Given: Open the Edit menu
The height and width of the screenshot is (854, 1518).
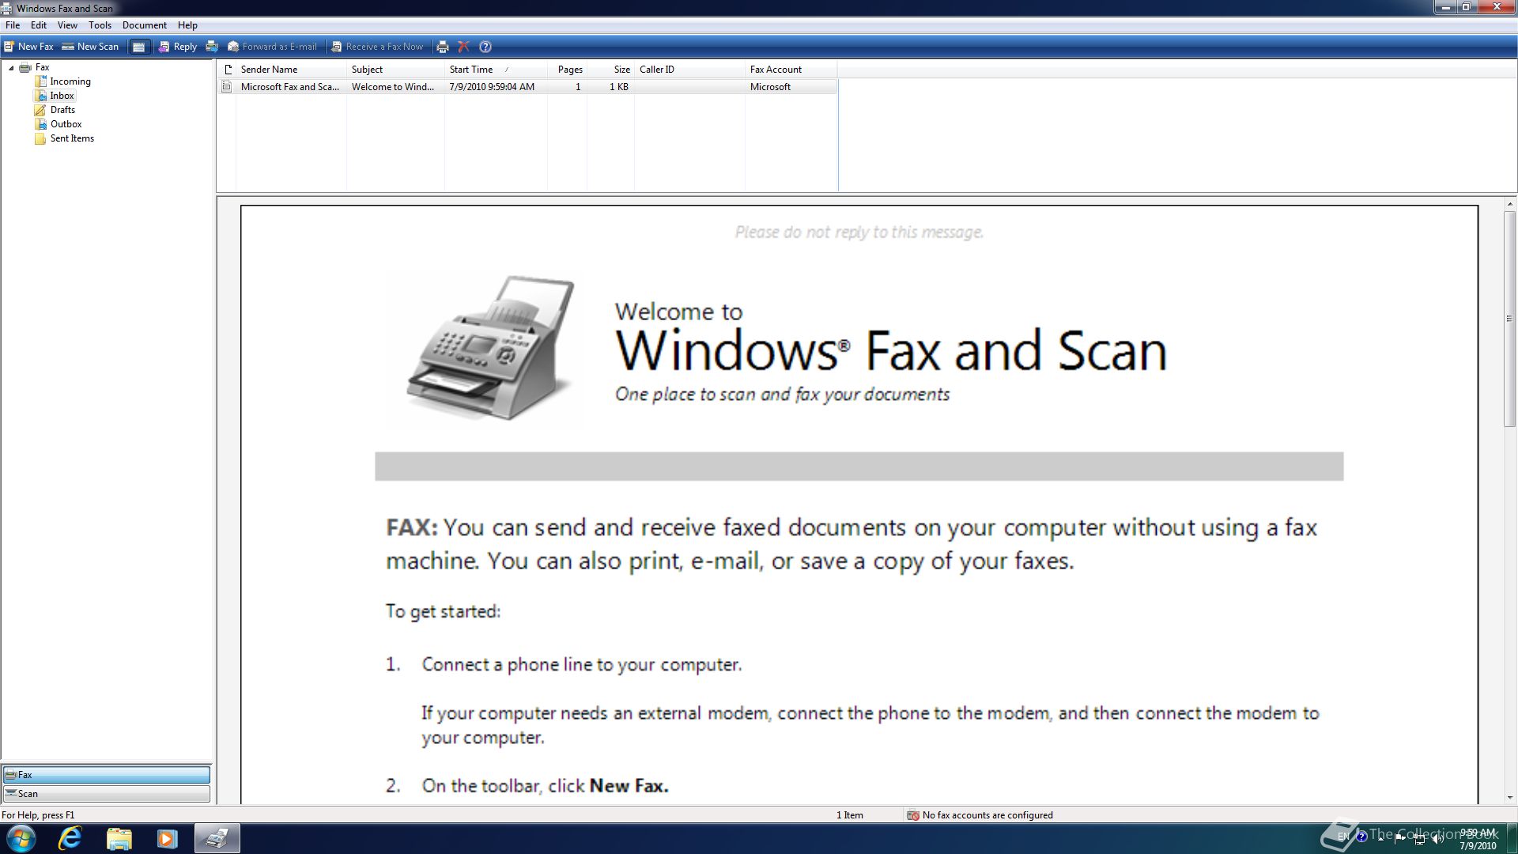Looking at the screenshot, I should (39, 25).
